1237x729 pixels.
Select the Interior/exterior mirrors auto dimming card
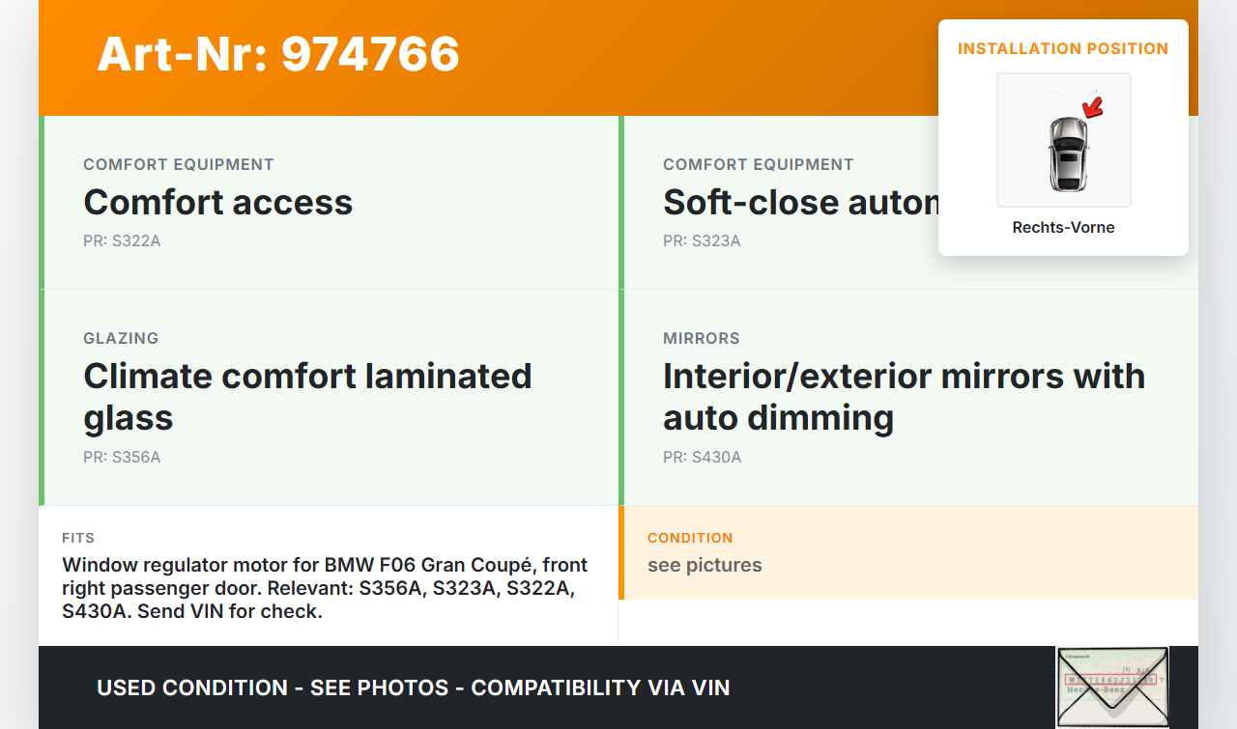tap(904, 397)
